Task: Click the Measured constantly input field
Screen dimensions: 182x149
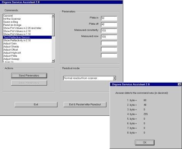Action: point(109,30)
